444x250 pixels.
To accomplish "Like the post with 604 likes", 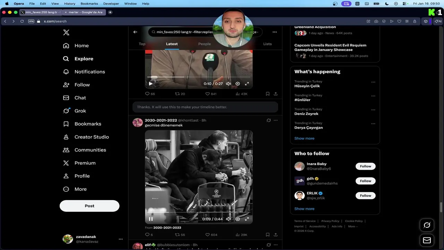I will tap(211, 235).
